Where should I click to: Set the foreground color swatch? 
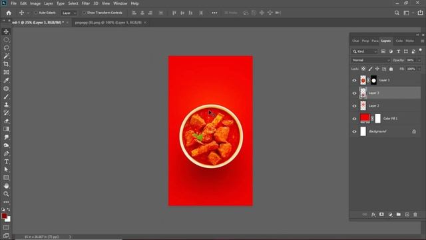click(x=4, y=216)
